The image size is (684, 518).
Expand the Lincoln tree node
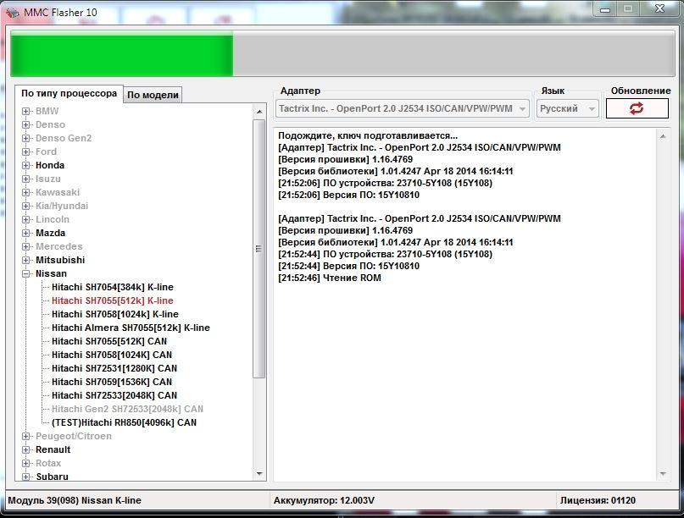(x=25, y=219)
